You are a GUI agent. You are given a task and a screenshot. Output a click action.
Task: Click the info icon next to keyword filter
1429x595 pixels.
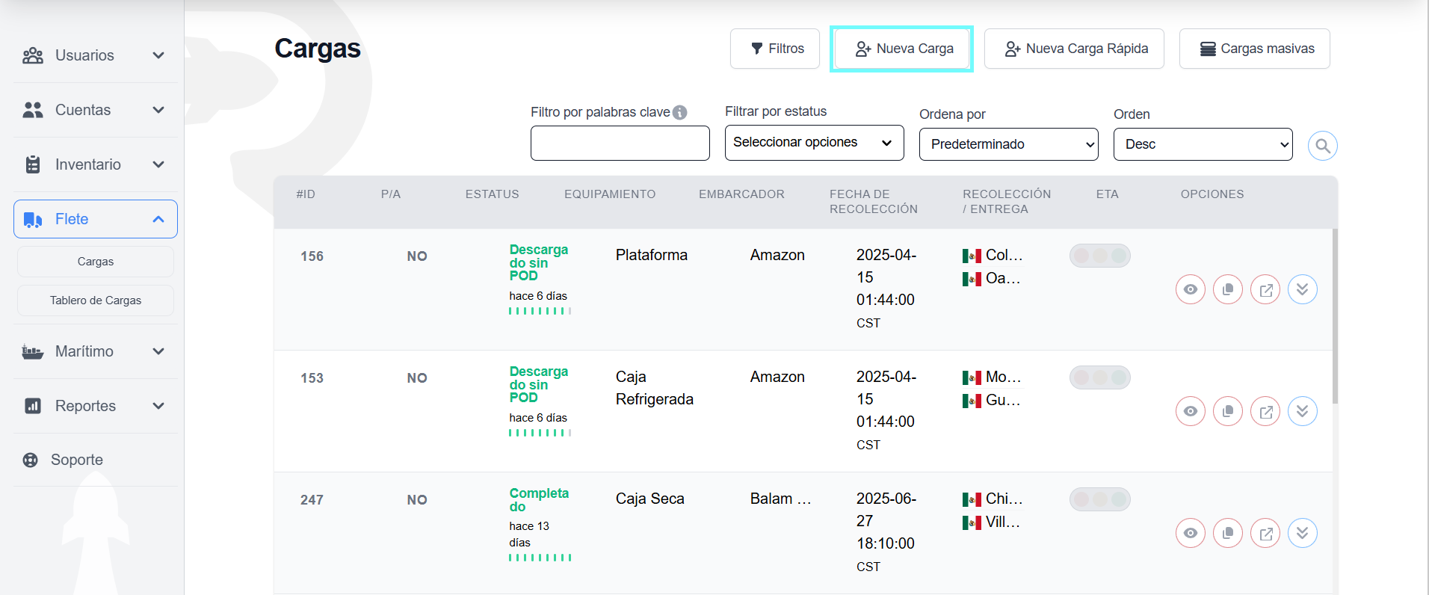tap(679, 112)
